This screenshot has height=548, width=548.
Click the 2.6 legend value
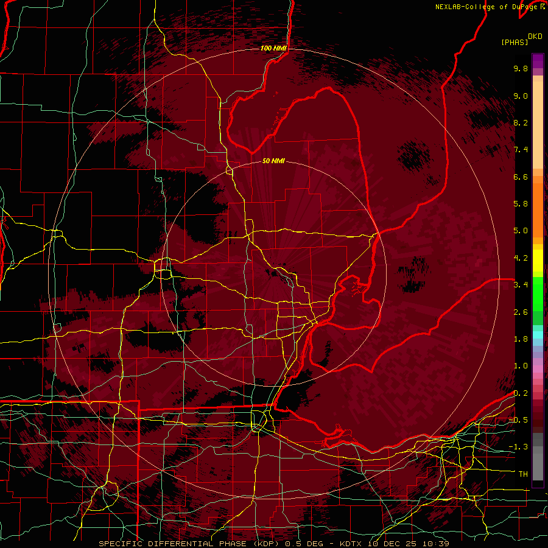pos(521,312)
